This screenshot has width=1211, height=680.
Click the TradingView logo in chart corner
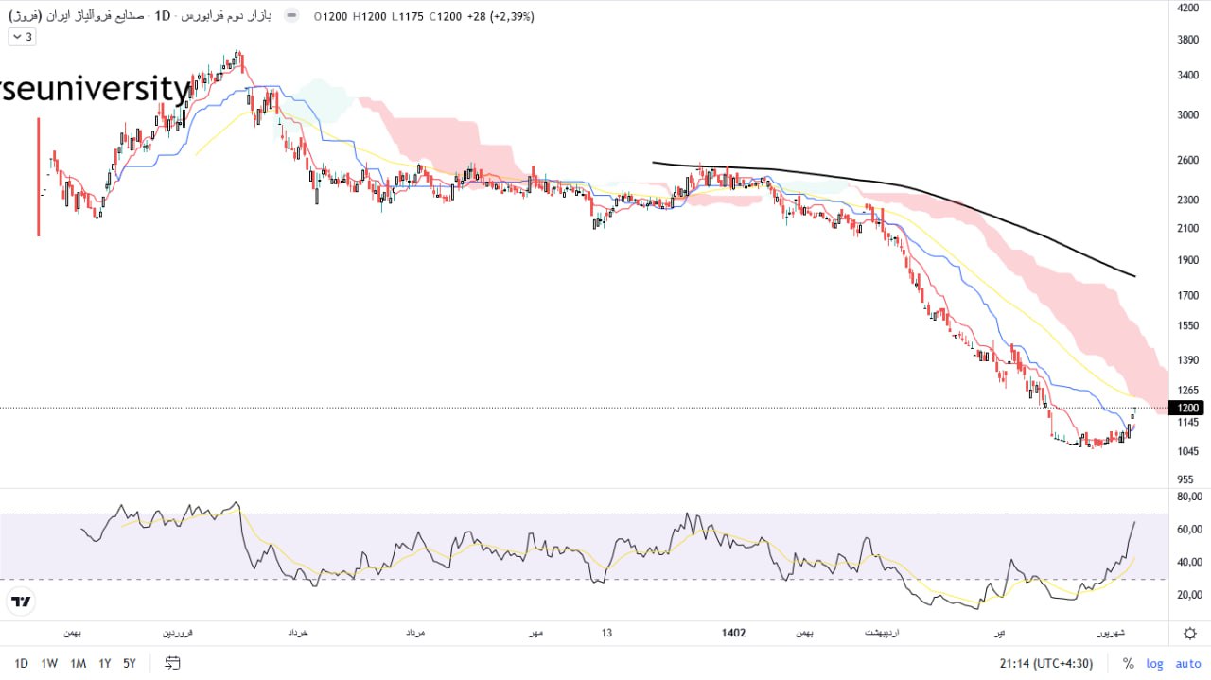tap(21, 602)
